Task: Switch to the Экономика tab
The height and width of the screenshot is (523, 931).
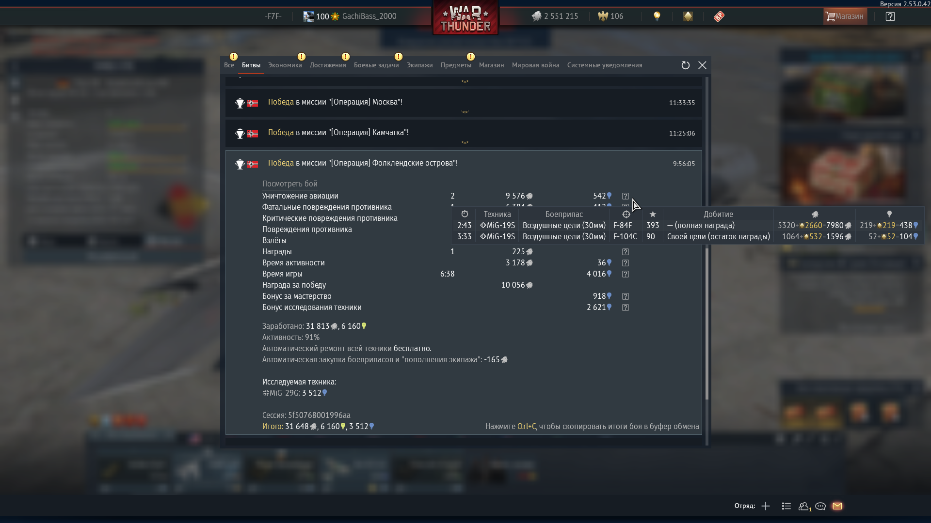Action: point(285,65)
